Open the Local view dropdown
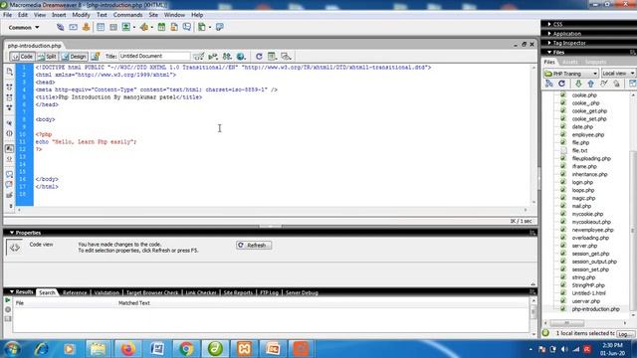The image size is (637, 358). (x=618, y=74)
